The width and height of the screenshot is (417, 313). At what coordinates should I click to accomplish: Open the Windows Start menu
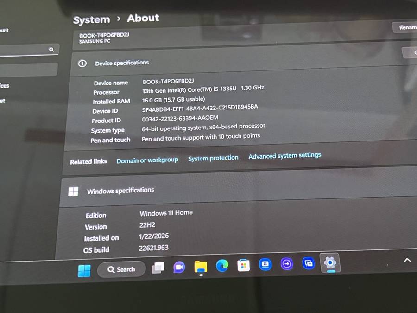click(84, 271)
